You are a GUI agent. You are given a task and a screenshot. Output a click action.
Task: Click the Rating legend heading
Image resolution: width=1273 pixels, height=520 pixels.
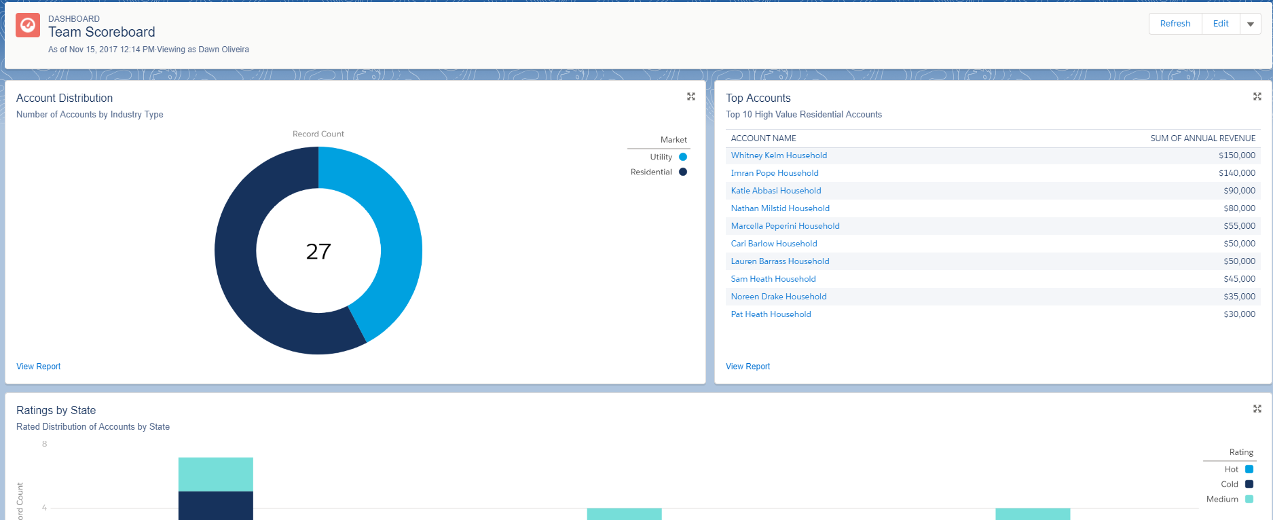[1241, 452]
